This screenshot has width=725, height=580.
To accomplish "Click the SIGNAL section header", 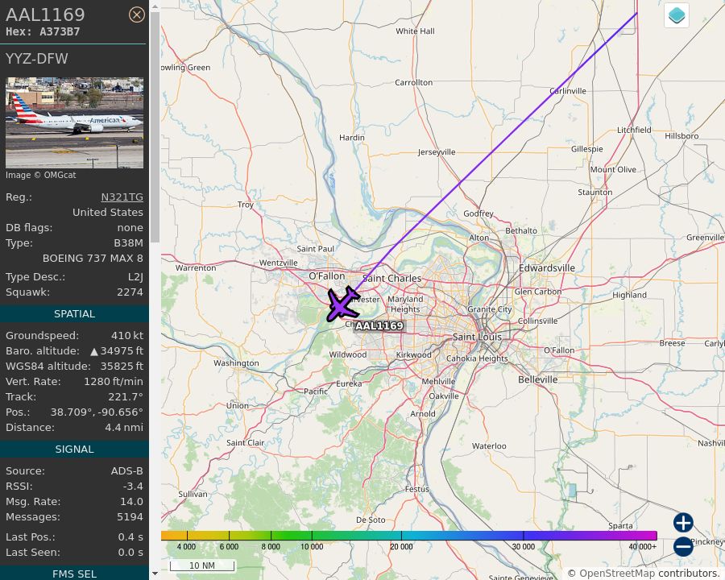I will pyautogui.click(x=74, y=449).
